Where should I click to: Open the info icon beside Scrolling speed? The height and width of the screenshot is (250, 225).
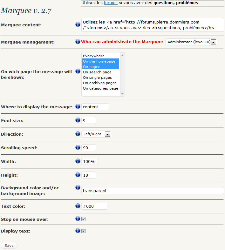coord(78,147)
